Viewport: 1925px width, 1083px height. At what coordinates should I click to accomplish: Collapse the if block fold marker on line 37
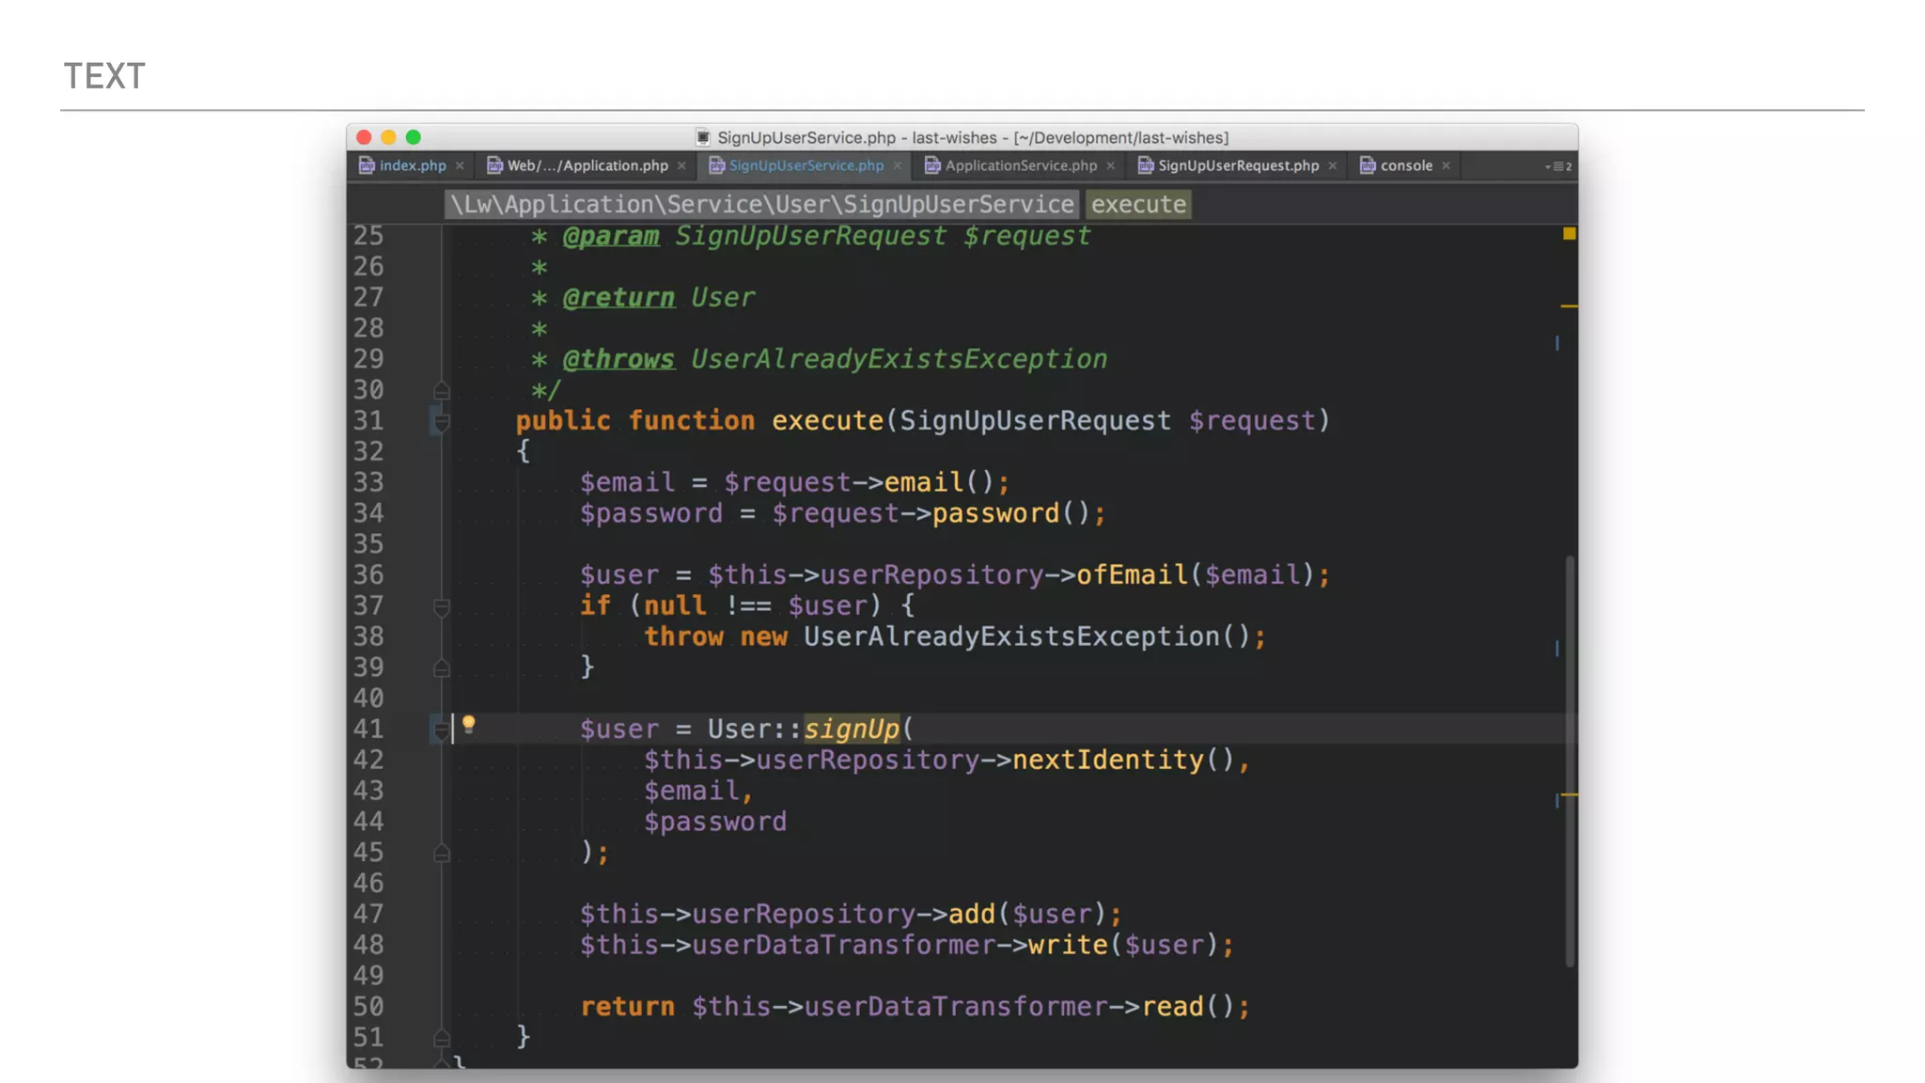[x=441, y=606]
